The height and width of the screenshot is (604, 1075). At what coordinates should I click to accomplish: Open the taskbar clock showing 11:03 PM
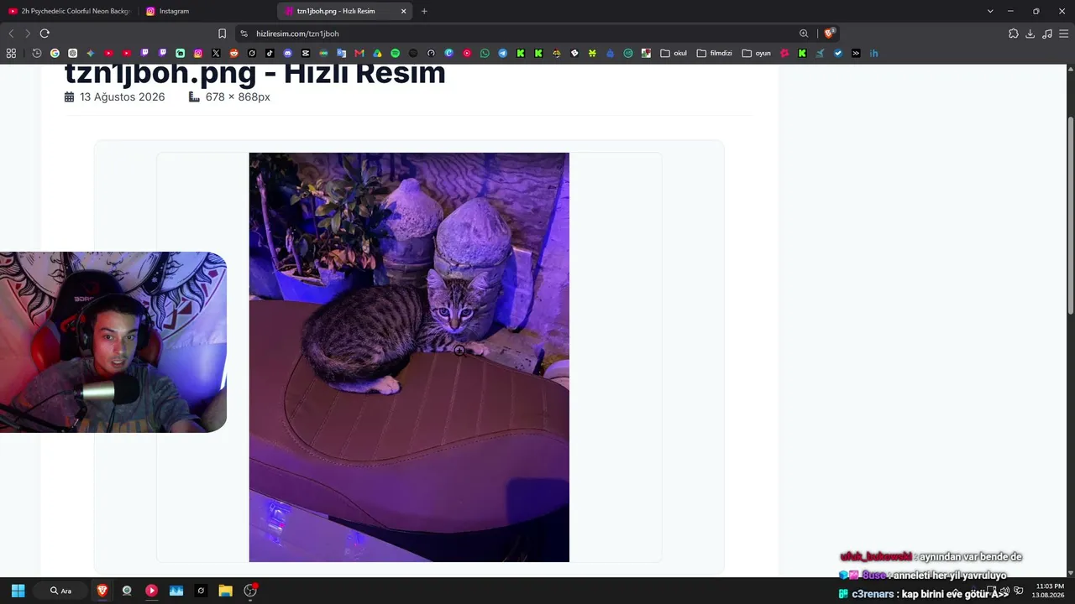tap(1050, 591)
